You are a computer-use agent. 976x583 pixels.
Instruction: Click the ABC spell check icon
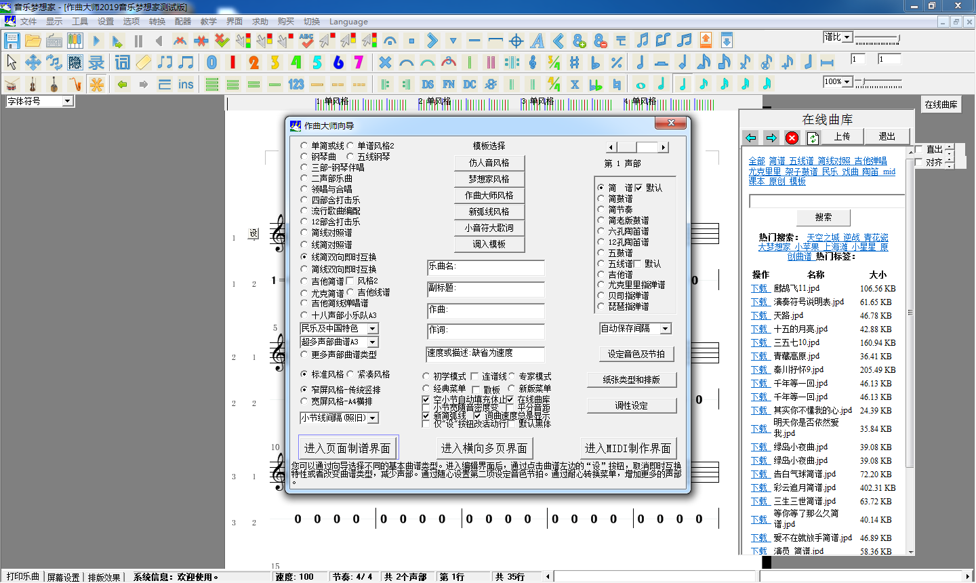306,41
